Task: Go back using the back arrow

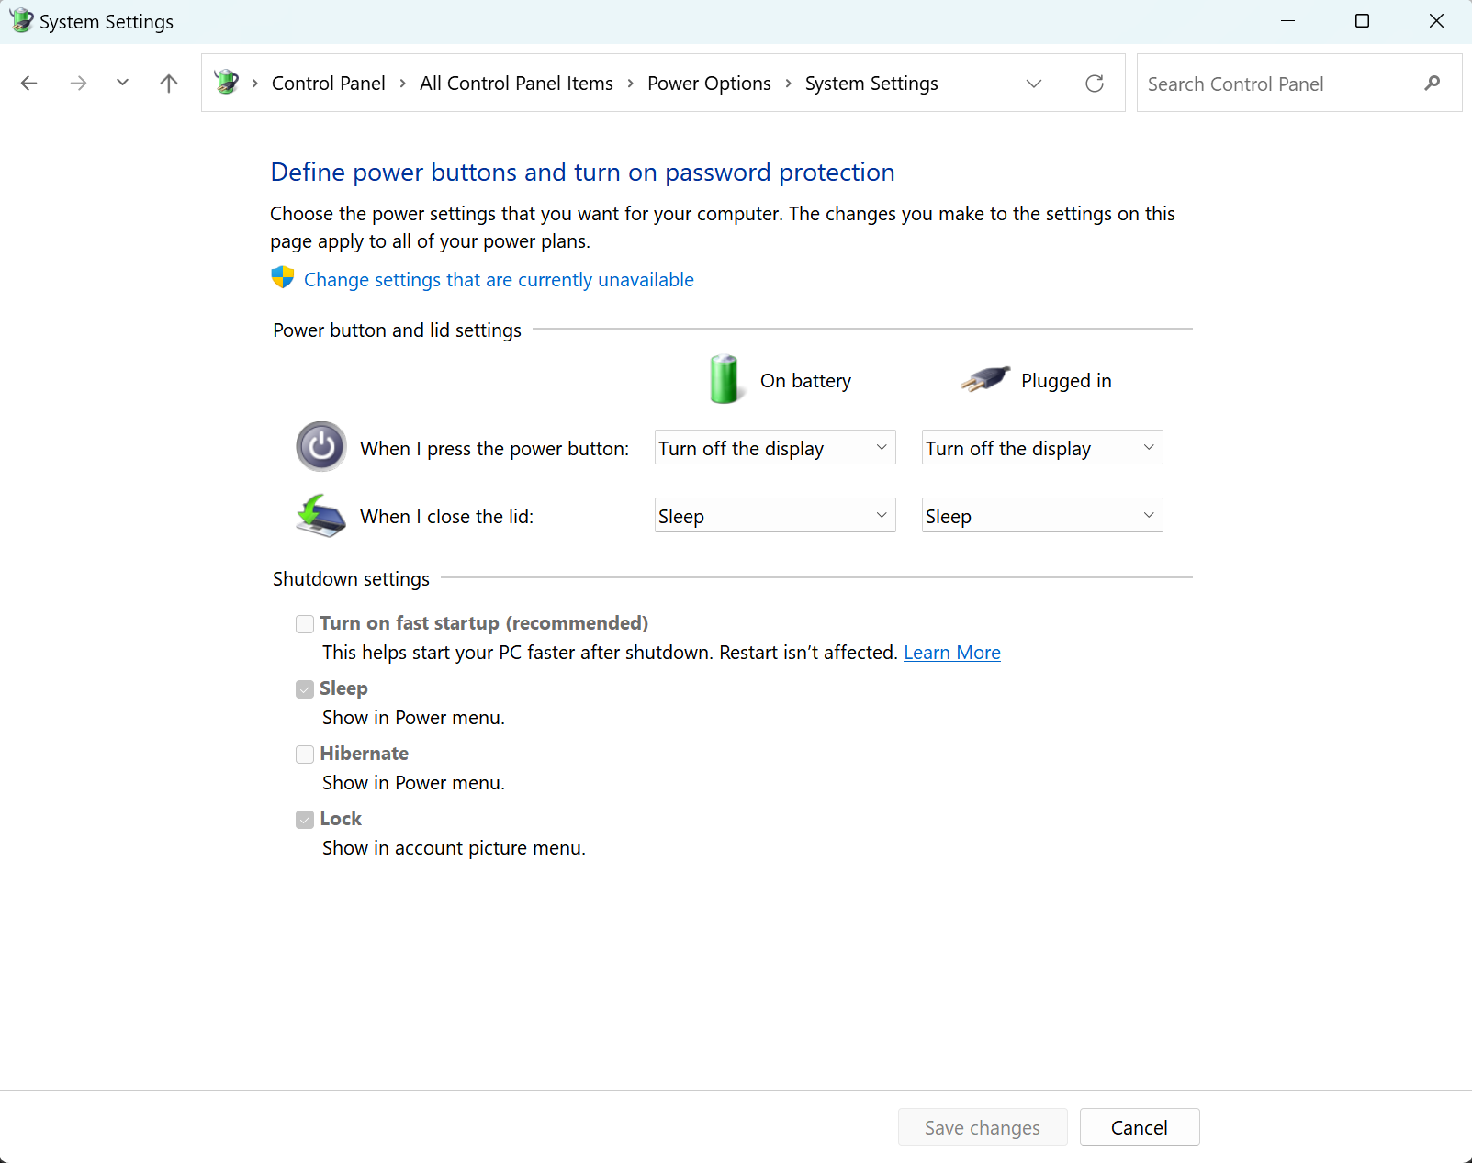Action: pos(29,84)
